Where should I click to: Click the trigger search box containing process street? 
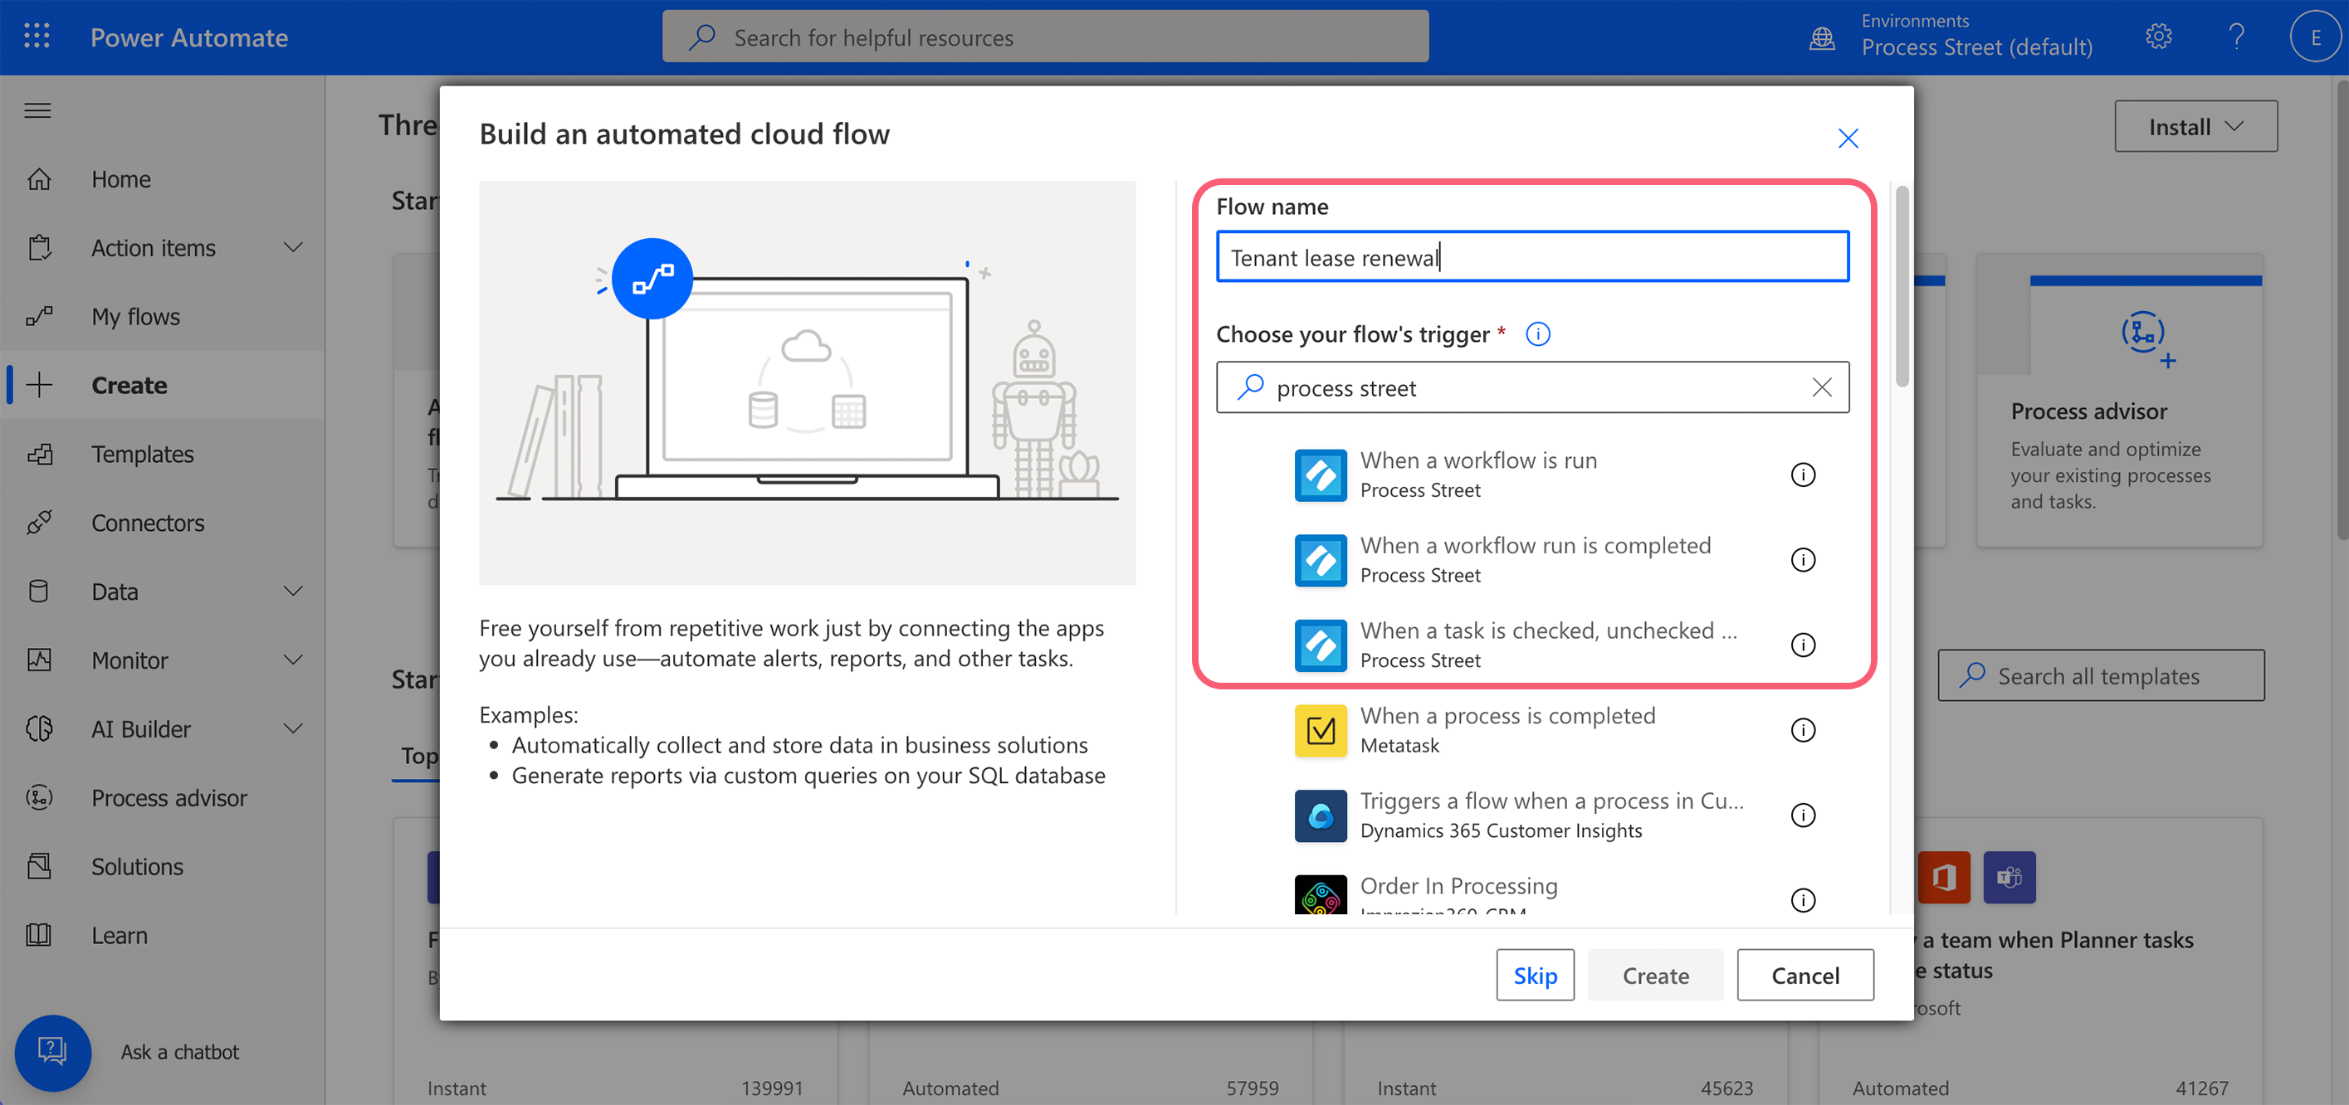pos(1532,387)
